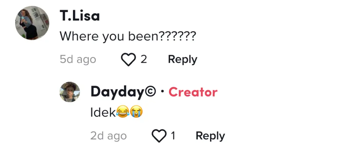Reply to T.Lisa's comment
The width and height of the screenshot is (338, 153).
coord(183,59)
